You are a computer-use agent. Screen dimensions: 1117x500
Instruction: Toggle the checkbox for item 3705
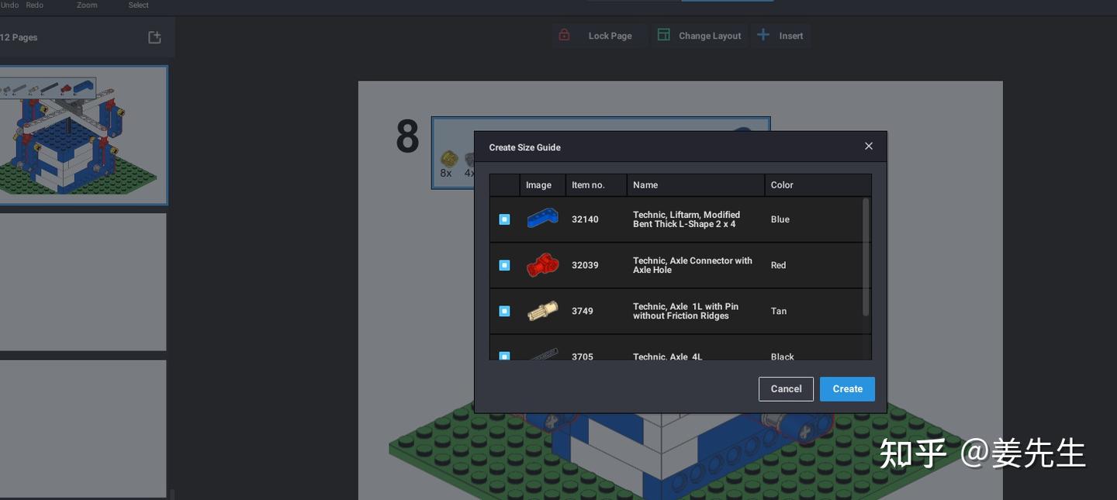pos(504,356)
